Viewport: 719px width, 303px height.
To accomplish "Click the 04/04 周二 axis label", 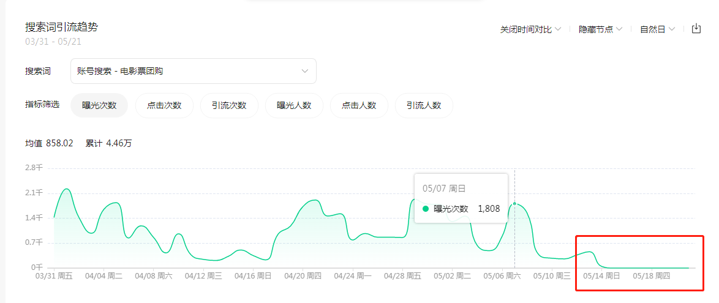I will (104, 277).
